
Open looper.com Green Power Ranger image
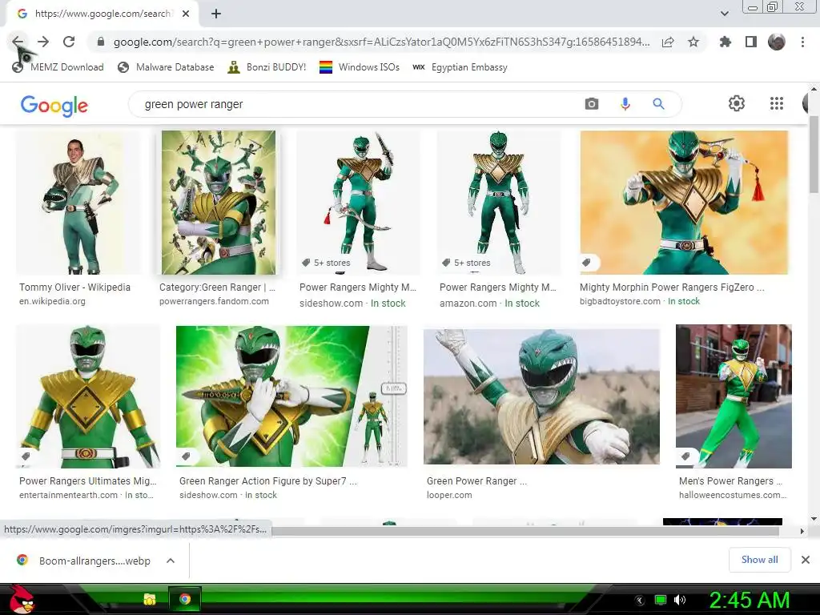[541, 396]
